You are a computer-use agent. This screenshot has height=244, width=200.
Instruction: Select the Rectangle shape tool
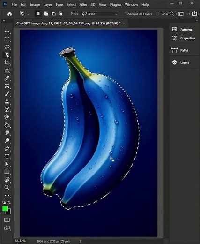[7, 172]
